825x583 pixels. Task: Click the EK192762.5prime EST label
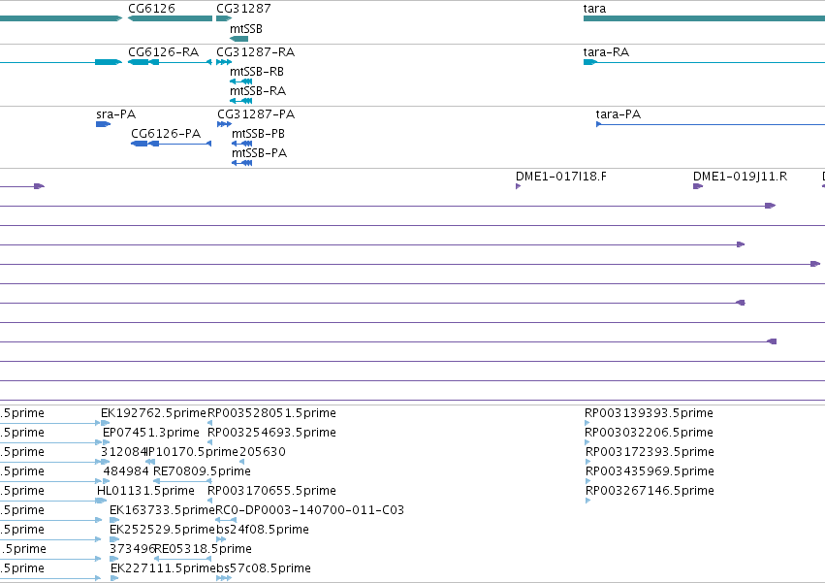pyautogui.click(x=153, y=413)
